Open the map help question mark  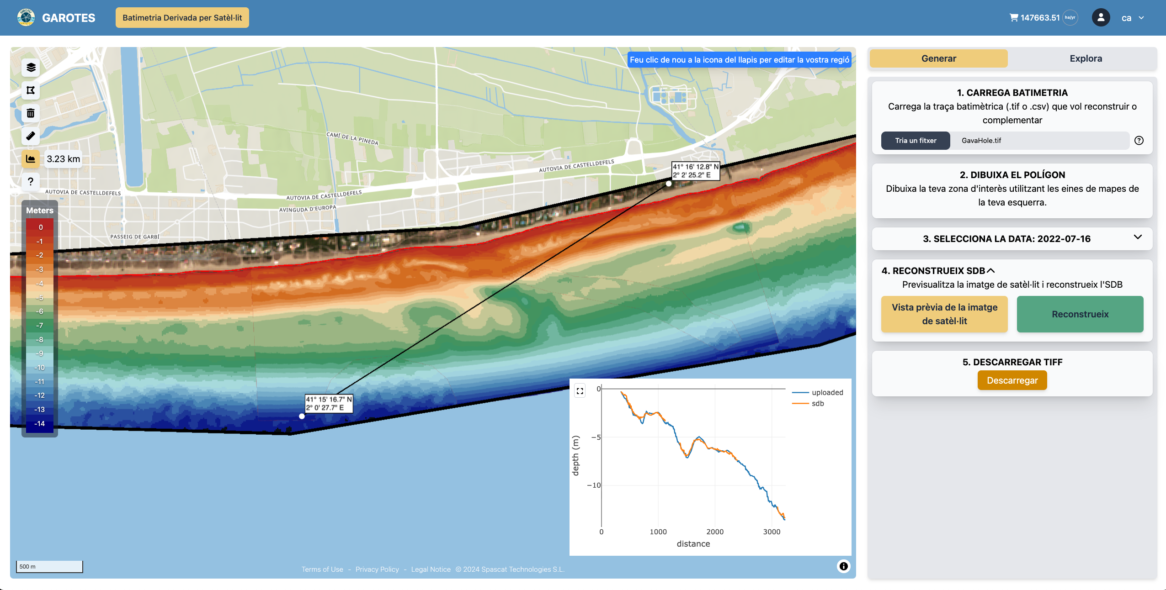point(31,182)
